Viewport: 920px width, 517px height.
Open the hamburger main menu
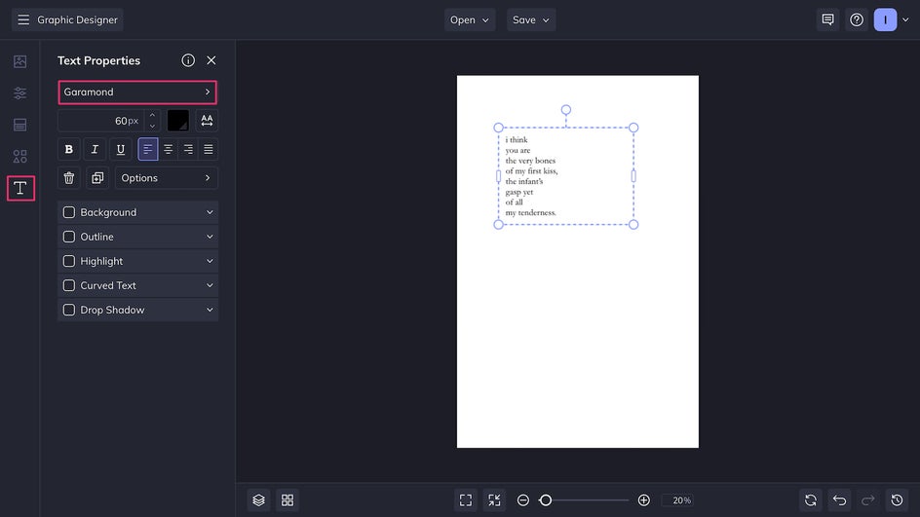23,19
